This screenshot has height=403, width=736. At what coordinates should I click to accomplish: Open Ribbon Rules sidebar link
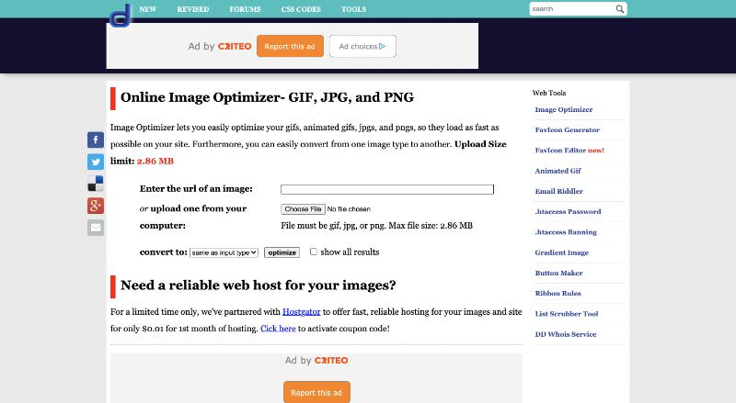click(558, 294)
